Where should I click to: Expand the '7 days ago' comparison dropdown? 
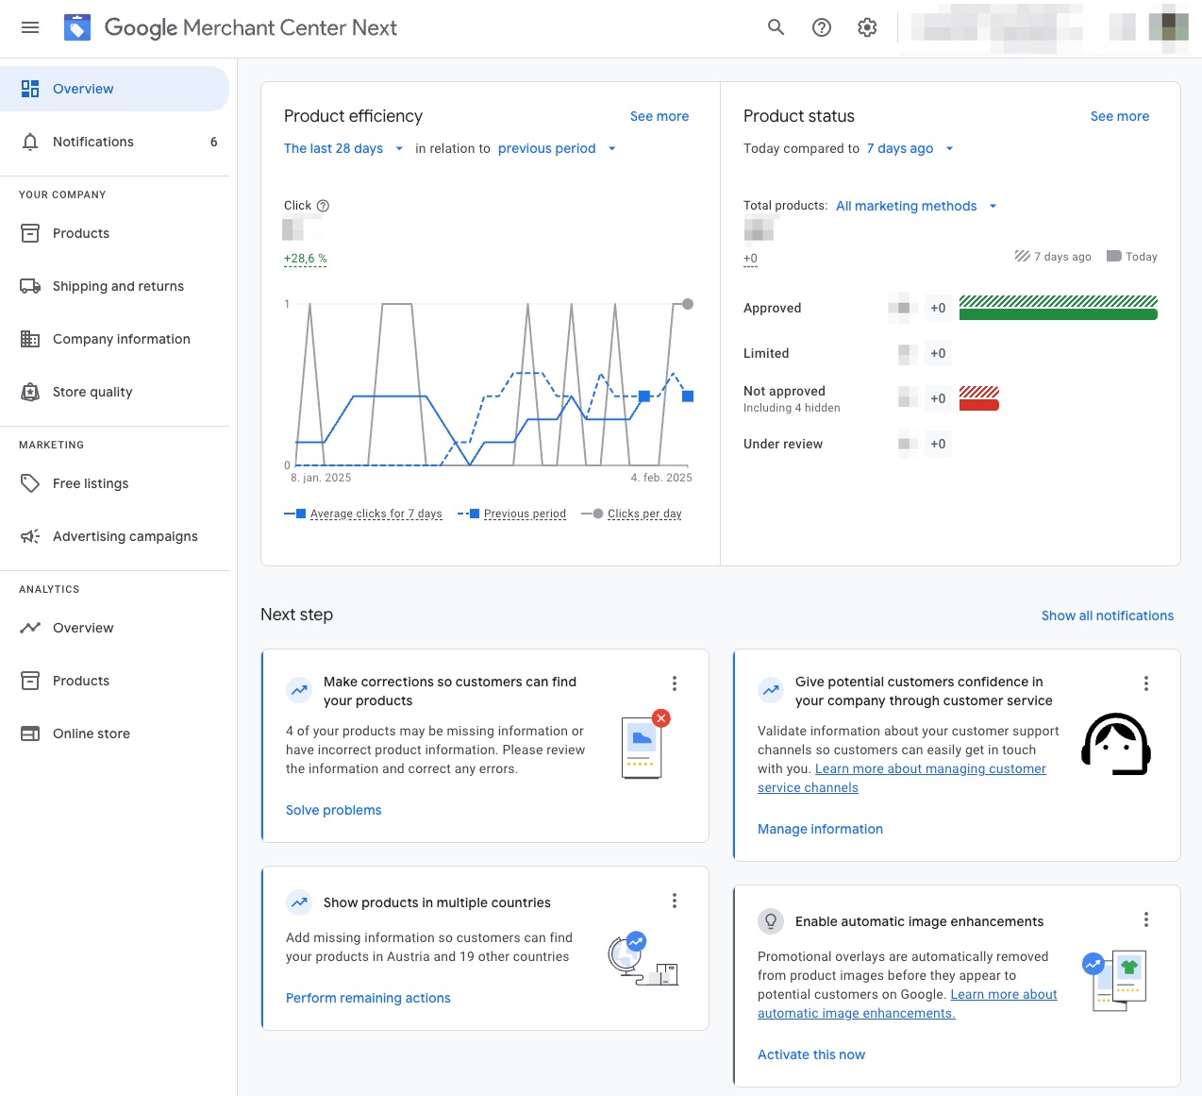(910, 148)
